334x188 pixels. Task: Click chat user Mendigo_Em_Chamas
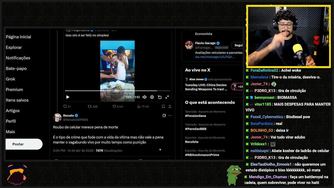pos(268,177)
